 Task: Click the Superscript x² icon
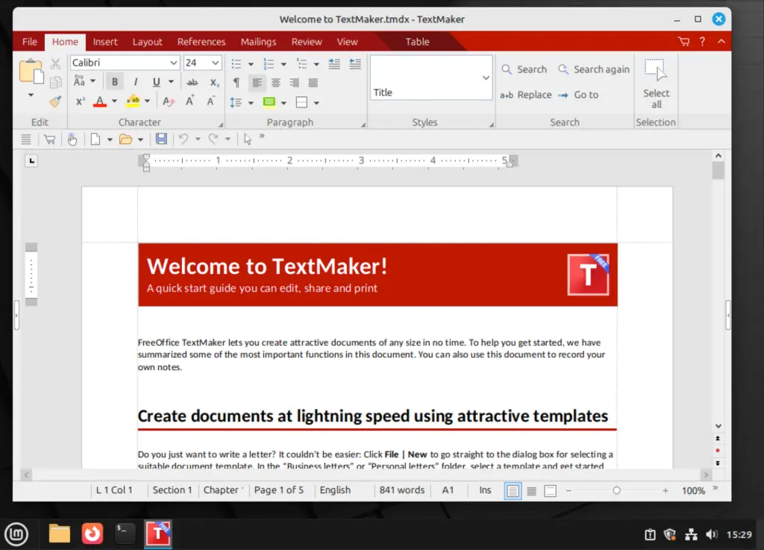click(x=80, y=101)
